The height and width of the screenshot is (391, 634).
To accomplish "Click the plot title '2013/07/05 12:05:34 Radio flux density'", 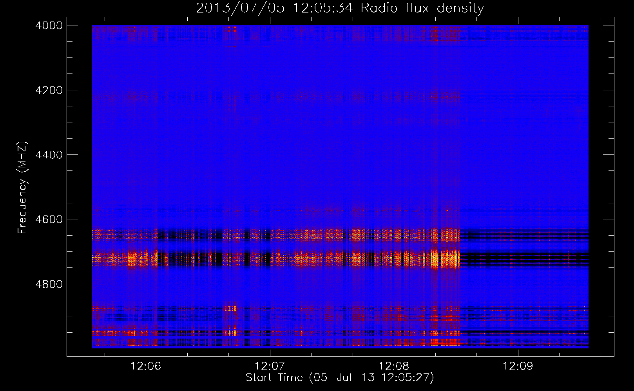I will click(x=340, y=8).
